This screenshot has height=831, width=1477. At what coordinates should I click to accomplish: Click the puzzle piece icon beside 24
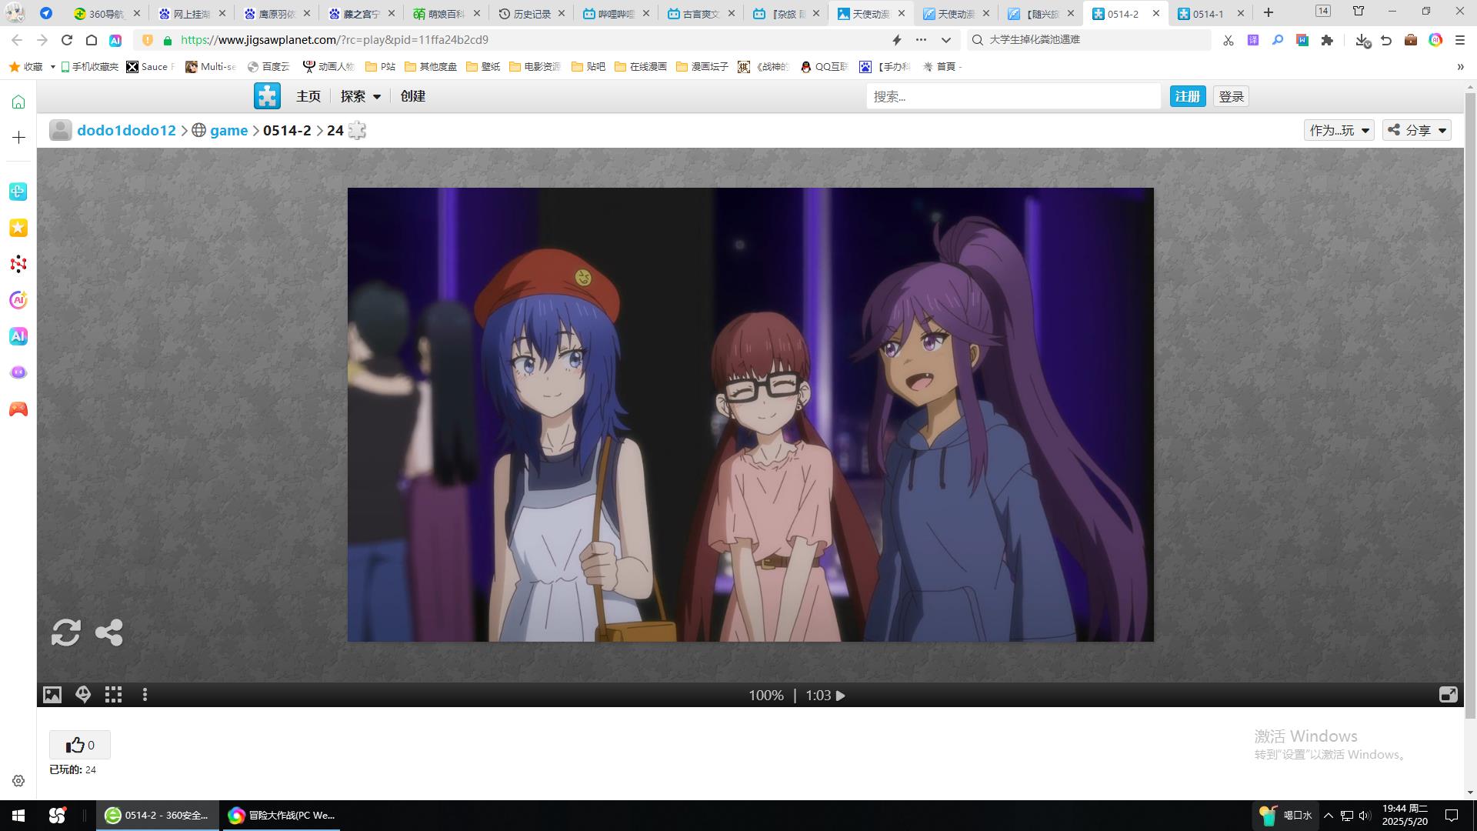tap(357, 130)
